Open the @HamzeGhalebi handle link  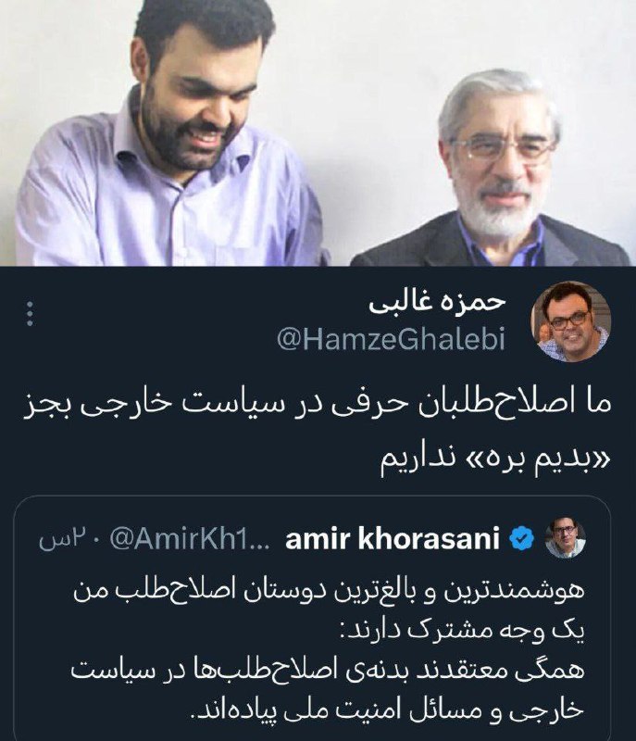pyautogui.click(x=391, y=339)
